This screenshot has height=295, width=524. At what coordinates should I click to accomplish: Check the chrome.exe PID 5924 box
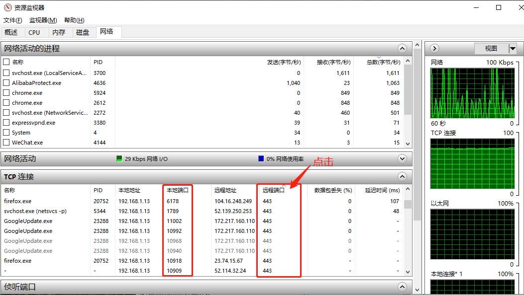[6, 93]
